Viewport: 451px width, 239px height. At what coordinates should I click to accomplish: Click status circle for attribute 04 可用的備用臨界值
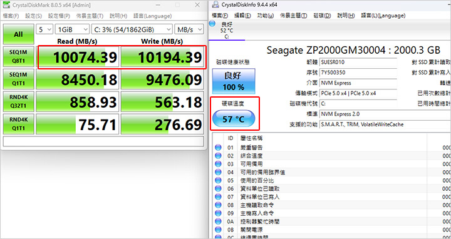[219, 172]
